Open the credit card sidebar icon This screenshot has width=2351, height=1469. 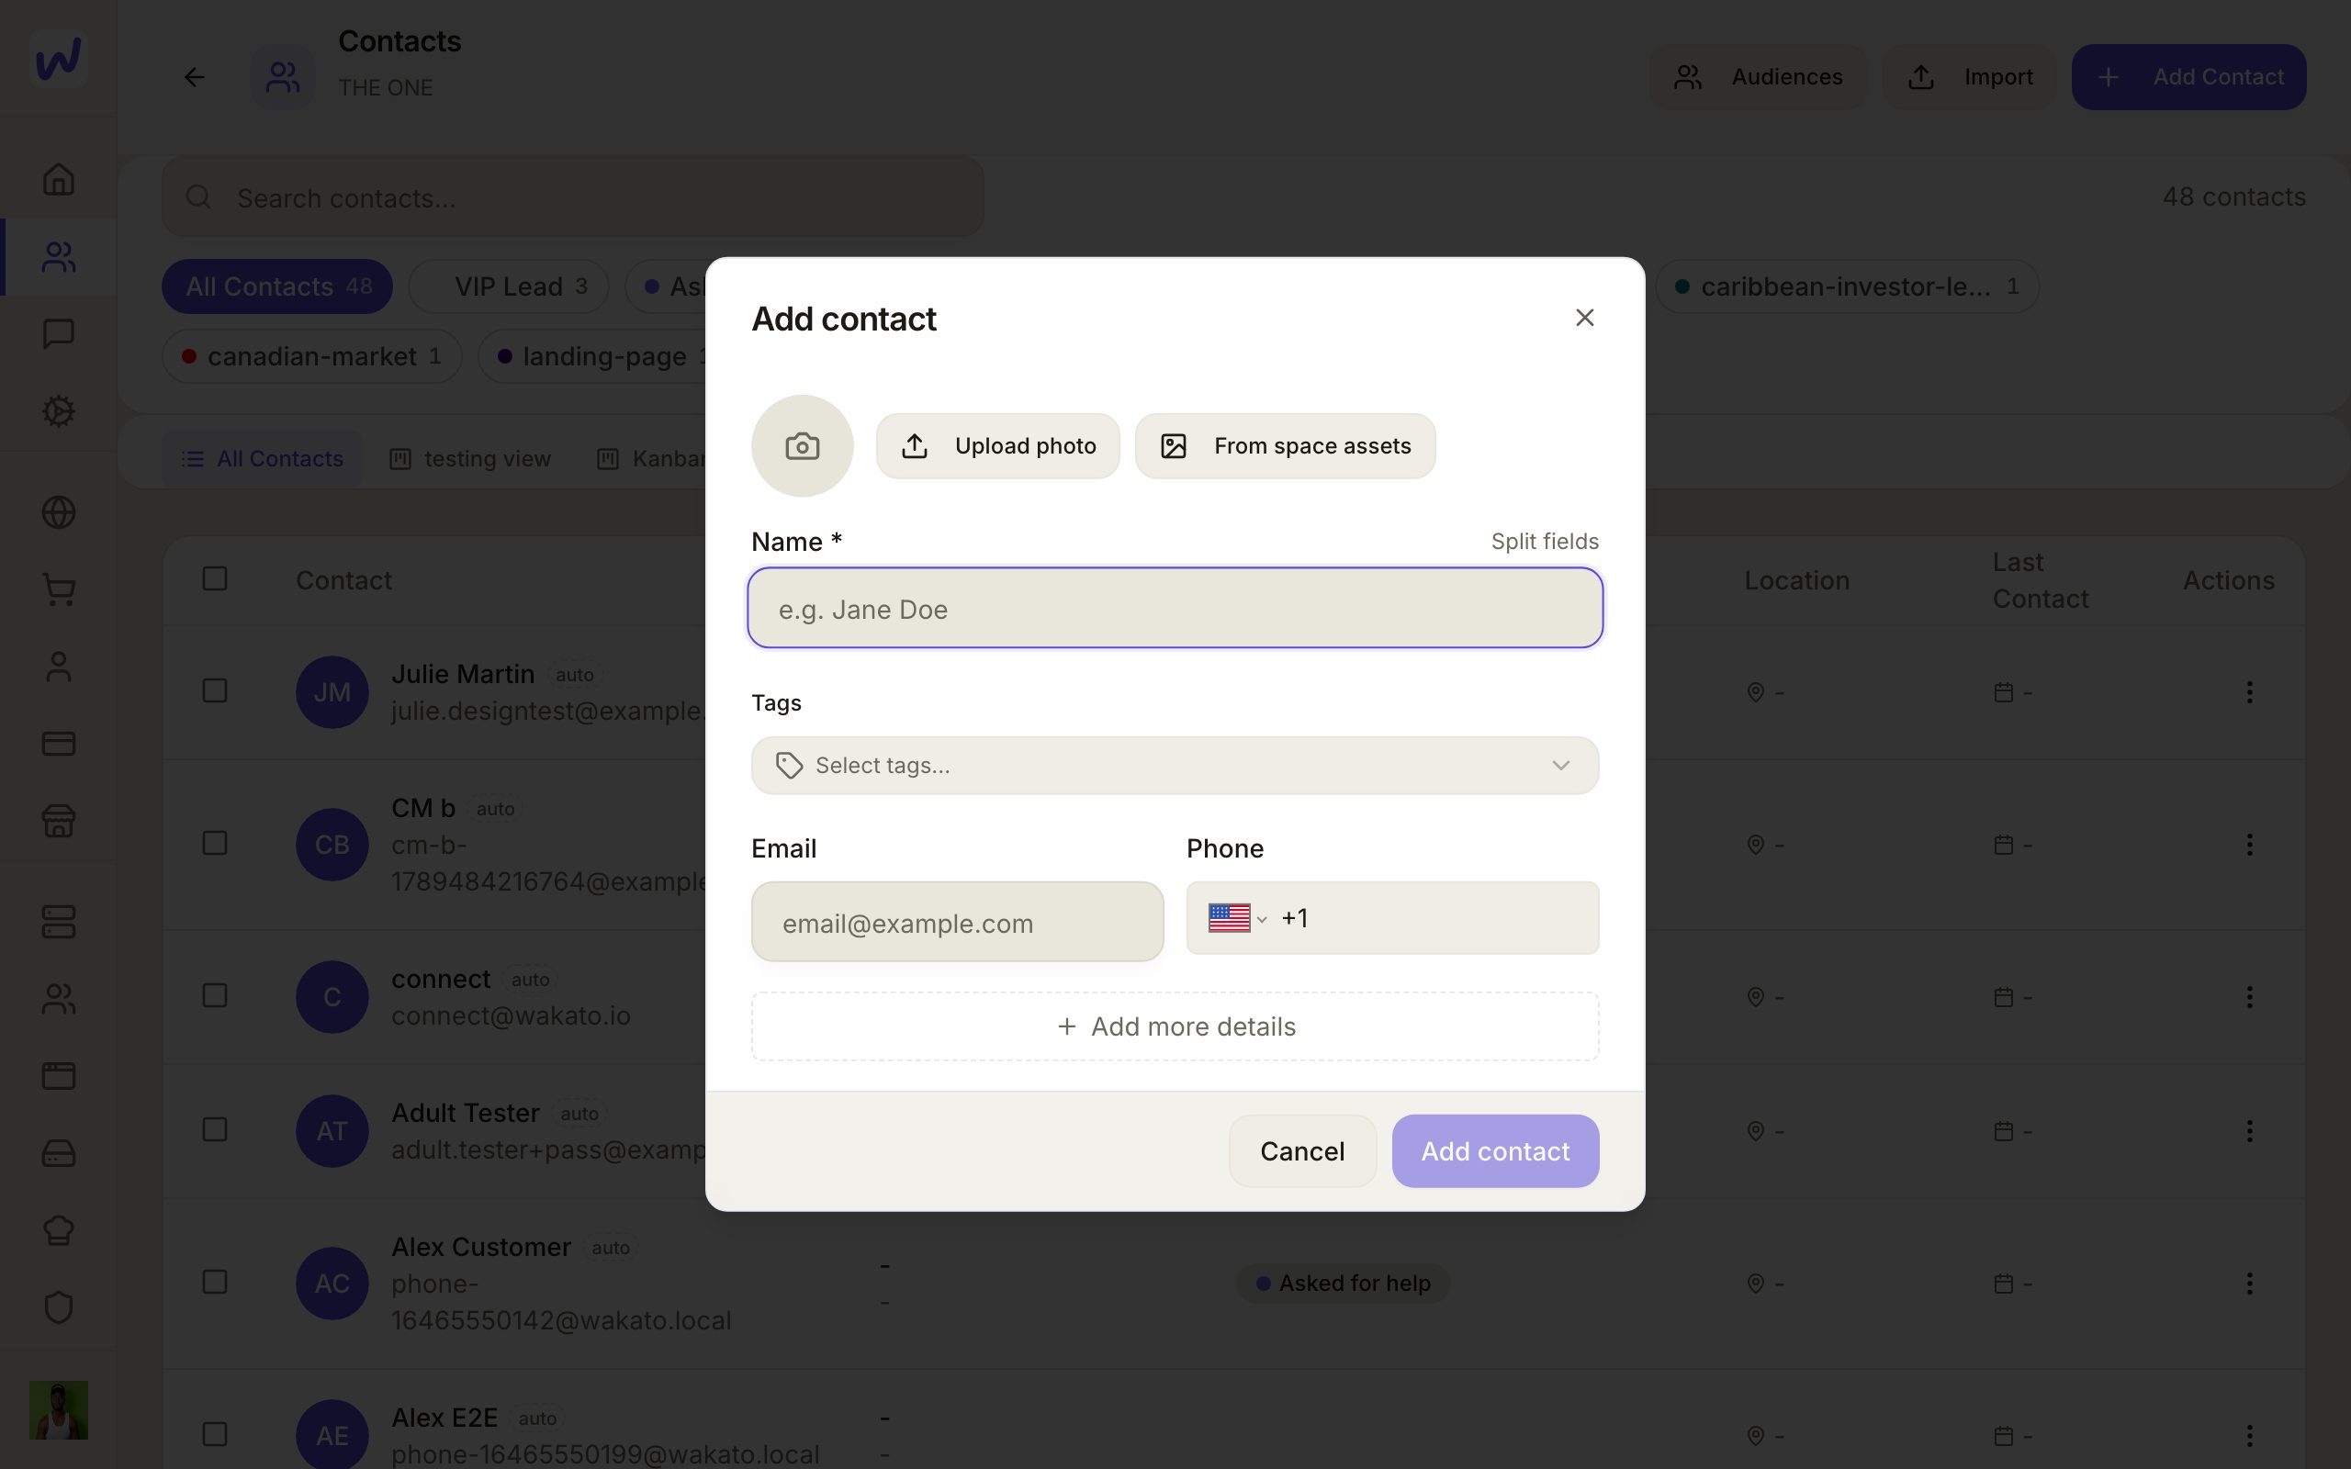[x=58, y=745]
